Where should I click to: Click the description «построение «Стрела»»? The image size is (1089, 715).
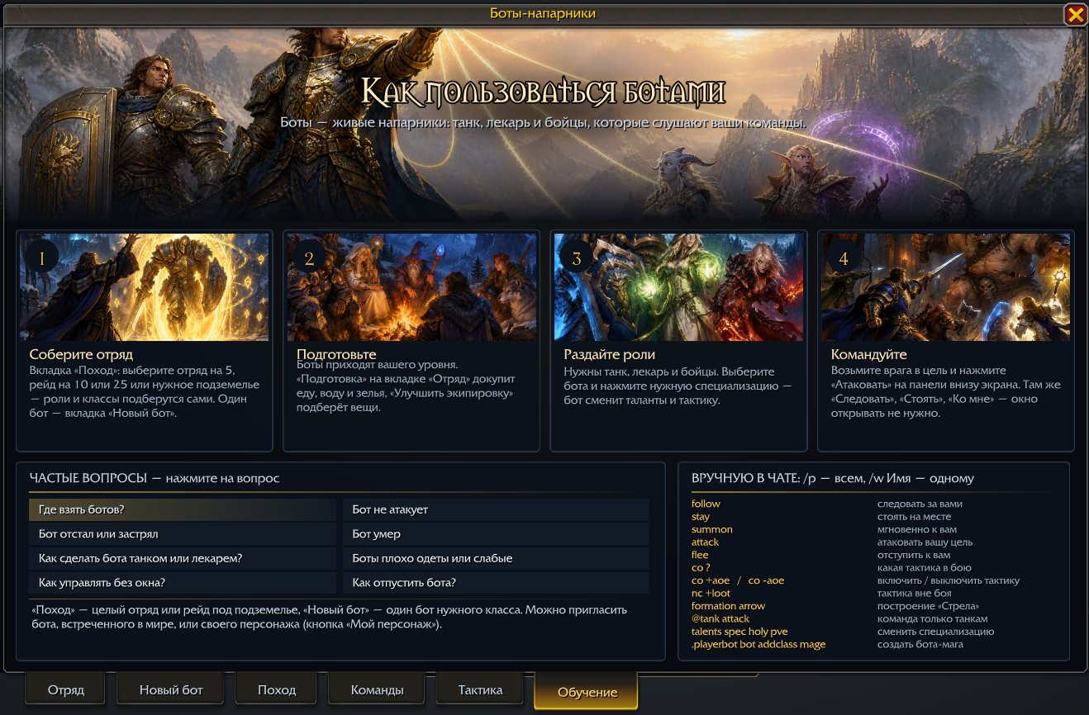[x=928, y=606]
